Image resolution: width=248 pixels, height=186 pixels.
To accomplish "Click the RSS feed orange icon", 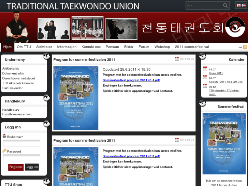I will (245, 47).
